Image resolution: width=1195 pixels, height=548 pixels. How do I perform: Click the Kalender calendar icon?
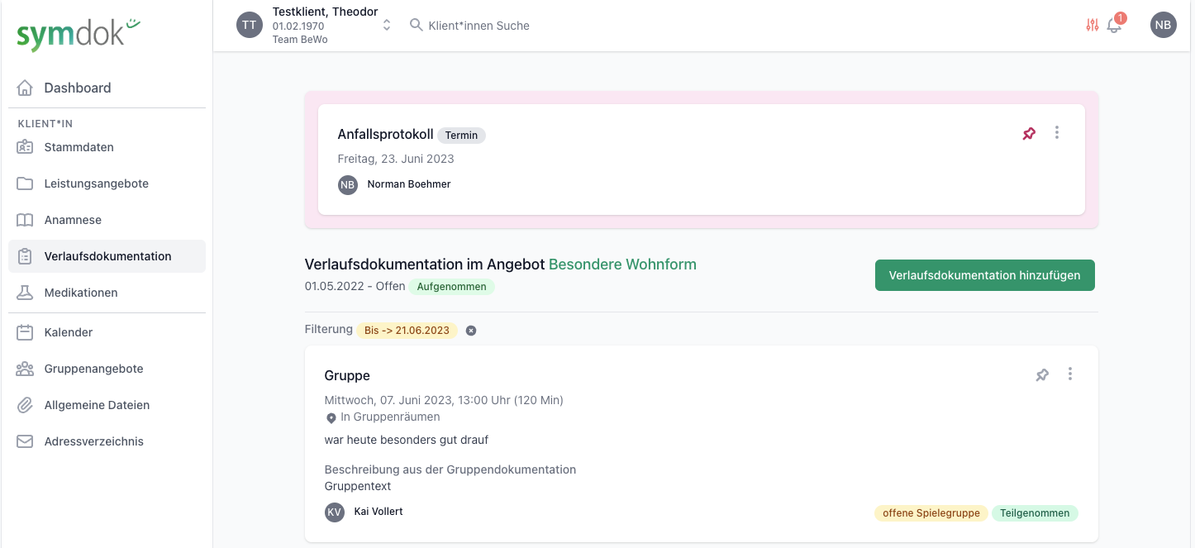[x=25, y=332]
